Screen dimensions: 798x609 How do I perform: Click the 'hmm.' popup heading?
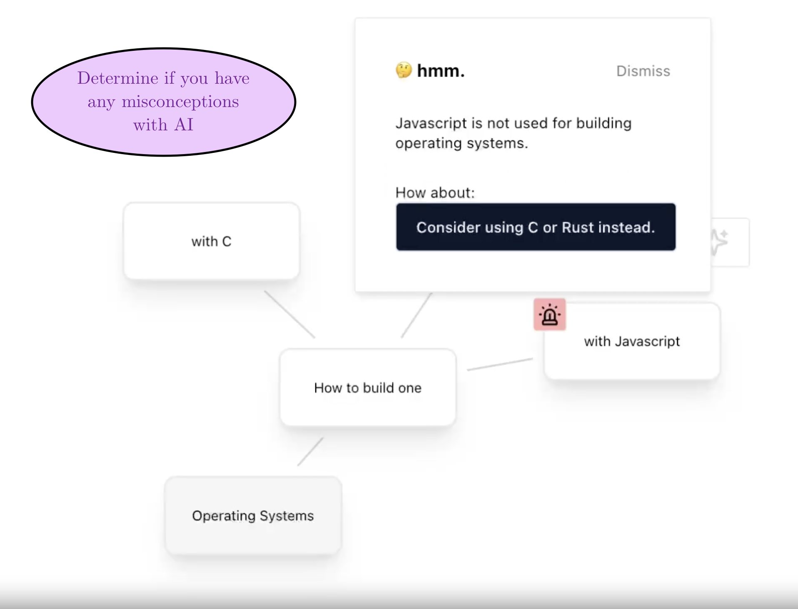(x=441, y=71)
